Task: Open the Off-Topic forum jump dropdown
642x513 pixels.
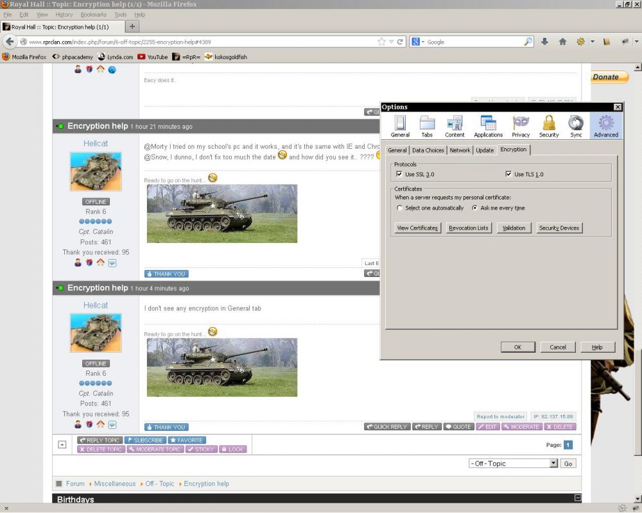Action: 513,464
